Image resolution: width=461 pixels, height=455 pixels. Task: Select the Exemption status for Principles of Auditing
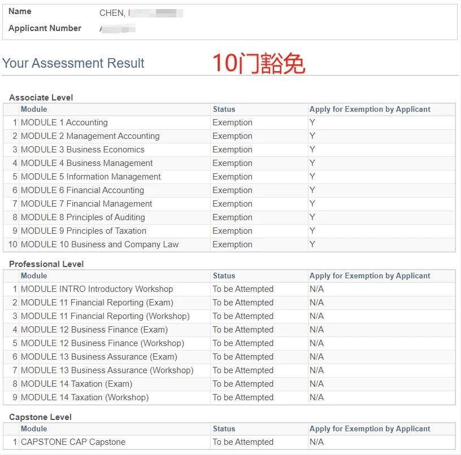233,217
